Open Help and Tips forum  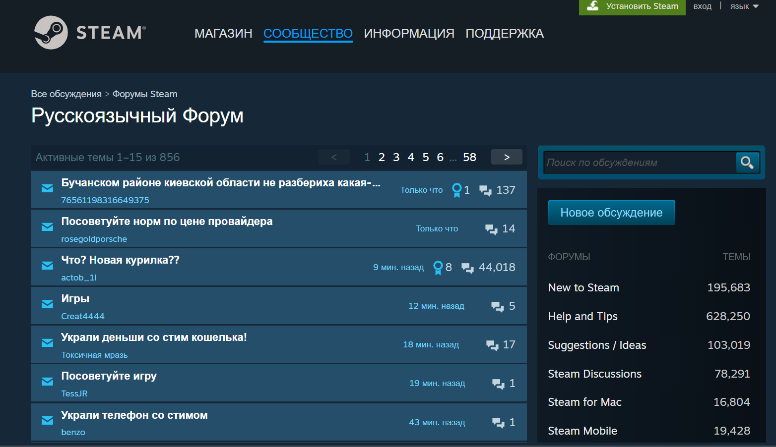coord(583,316)
